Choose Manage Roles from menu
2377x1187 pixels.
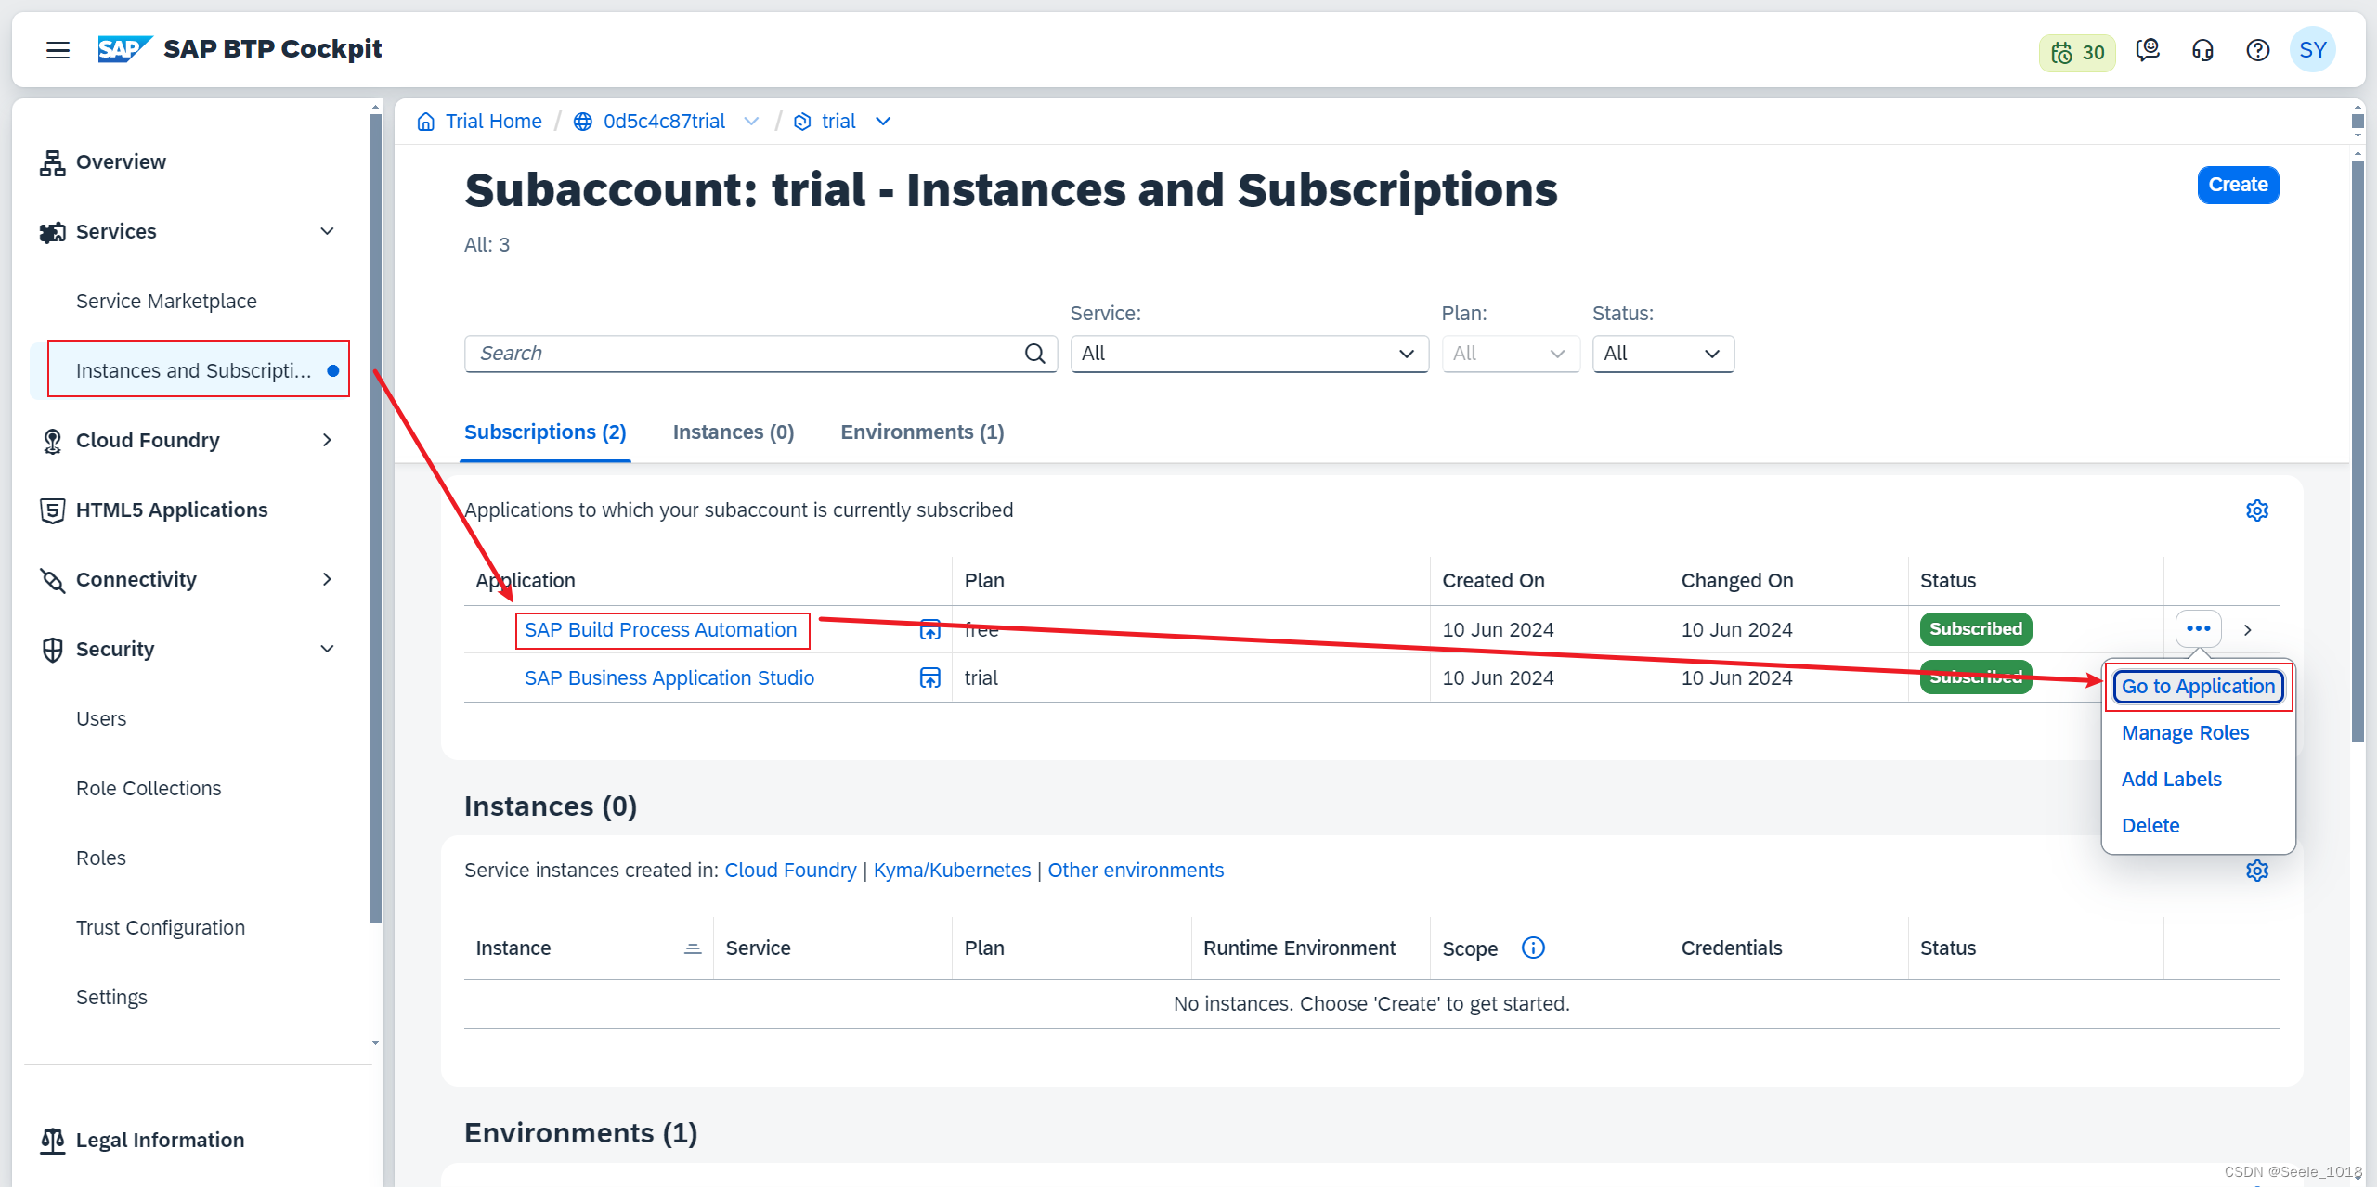pyautogui.click(x=2185, y=733)
